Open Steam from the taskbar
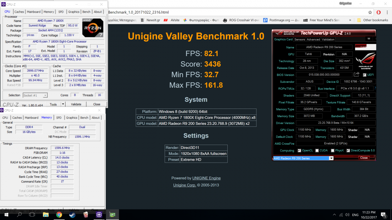Screen dimensions: 392x220 tap(72, 215)
